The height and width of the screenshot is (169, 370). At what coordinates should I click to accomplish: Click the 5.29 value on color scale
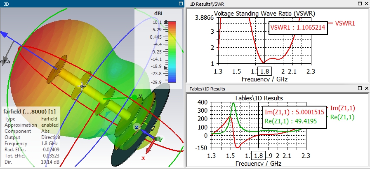[x=157, y=30]
